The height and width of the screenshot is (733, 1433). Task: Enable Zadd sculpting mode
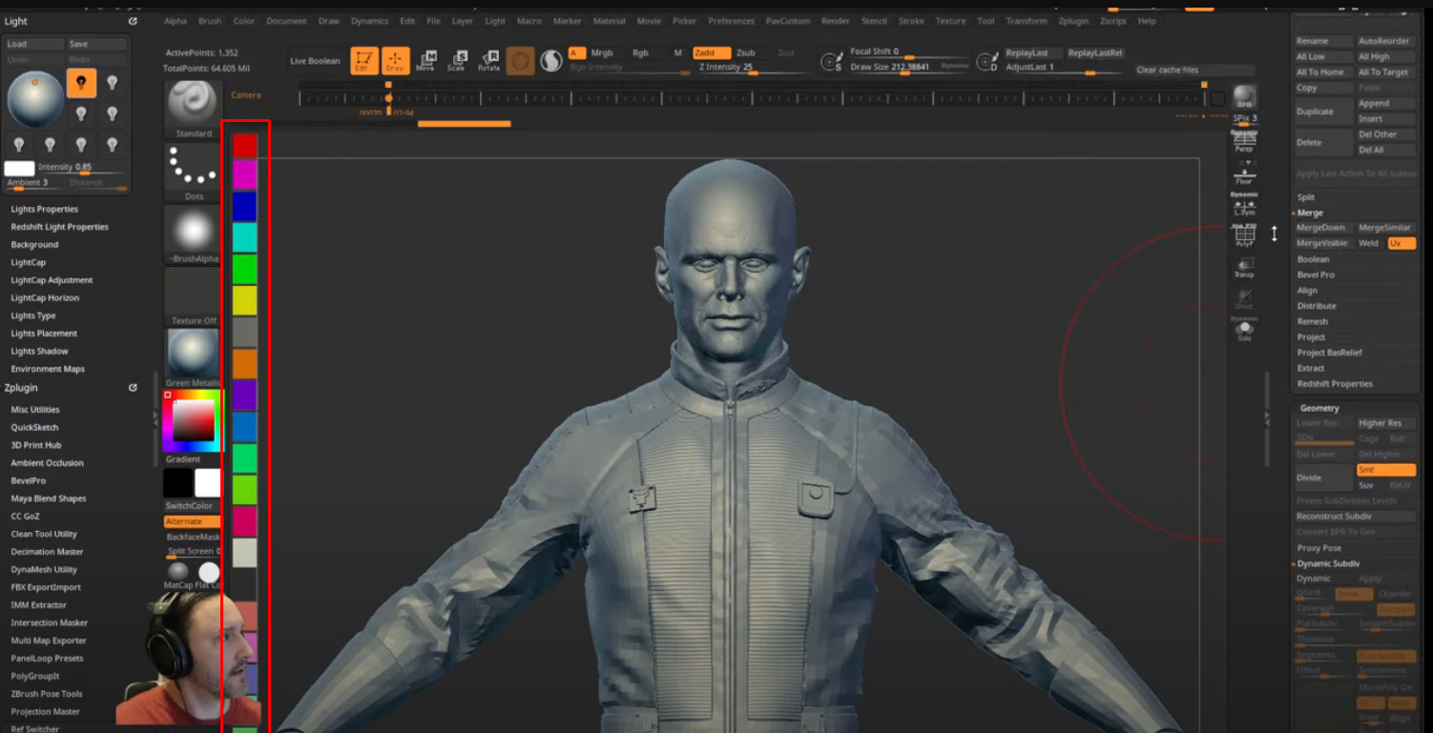[x=712, y=53]
